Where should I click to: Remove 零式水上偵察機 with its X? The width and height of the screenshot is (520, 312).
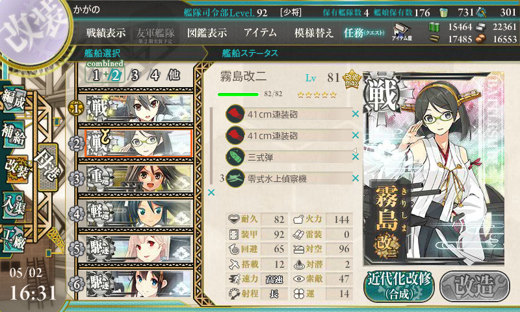point(356,178)
